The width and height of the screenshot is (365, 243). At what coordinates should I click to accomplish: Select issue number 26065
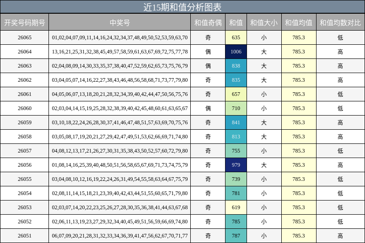click(24, 37)
